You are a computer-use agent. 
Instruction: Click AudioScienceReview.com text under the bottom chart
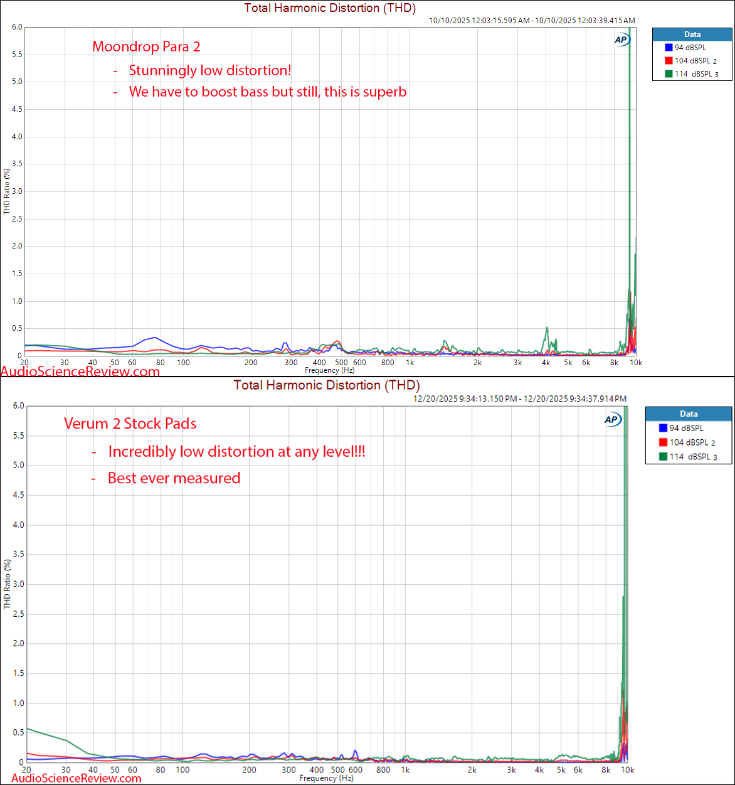tap(77, 778)
